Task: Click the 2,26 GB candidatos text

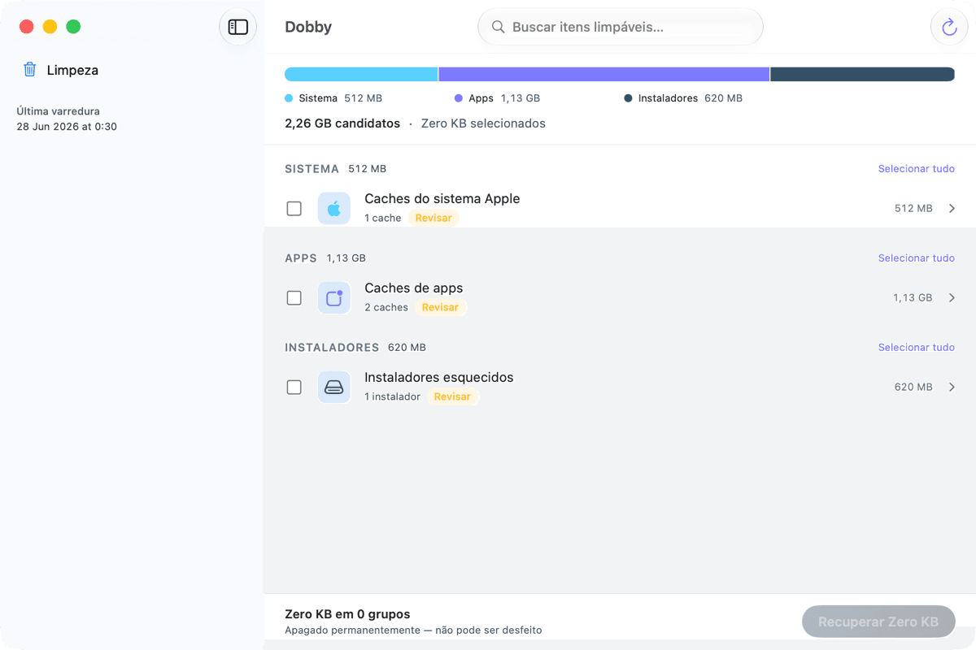Action: coord(342,123)
